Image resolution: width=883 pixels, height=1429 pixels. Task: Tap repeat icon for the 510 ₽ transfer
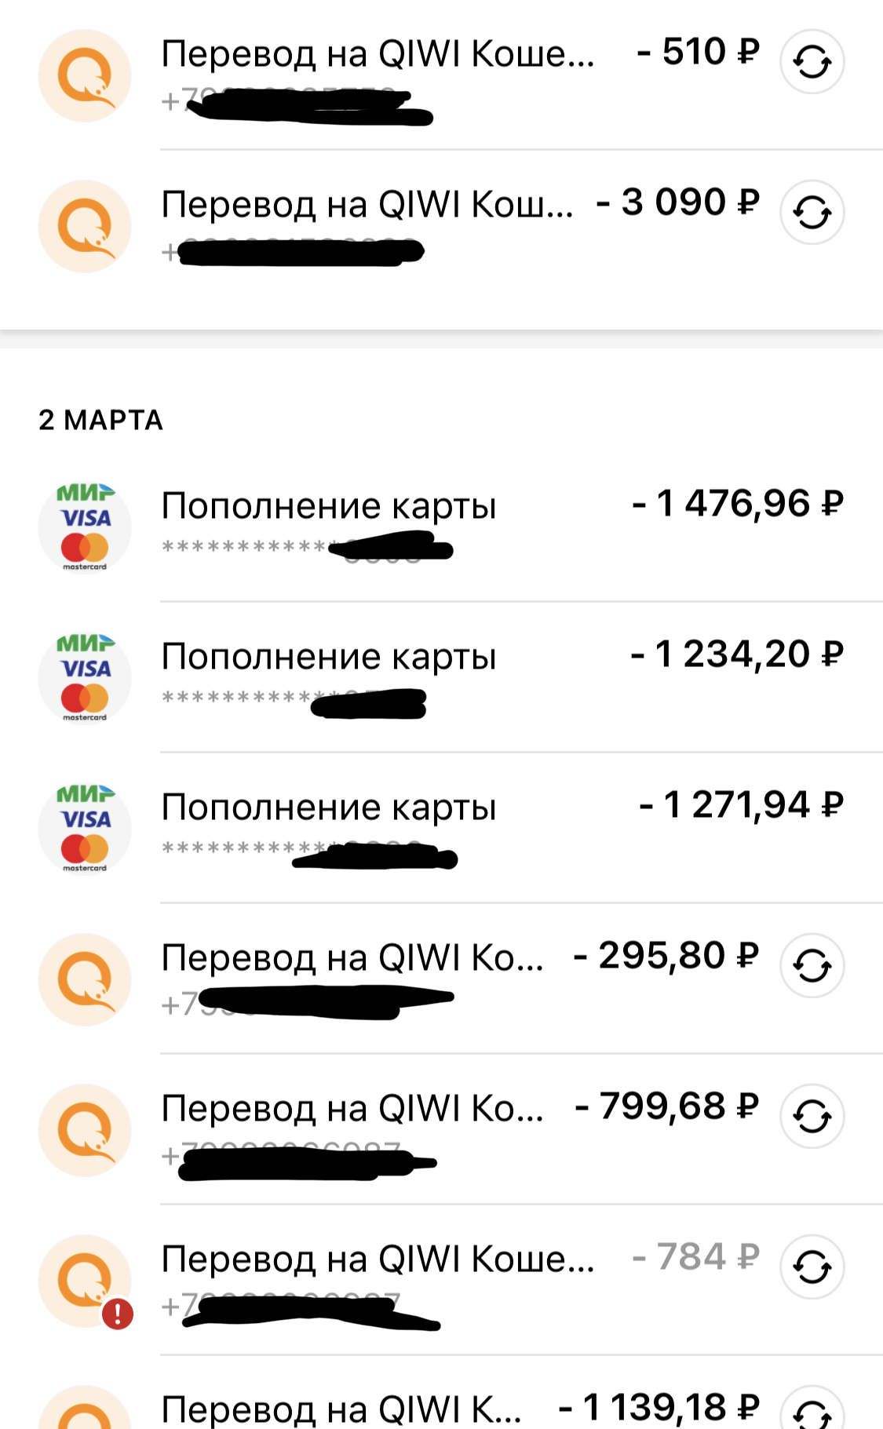tap(812, 62)
